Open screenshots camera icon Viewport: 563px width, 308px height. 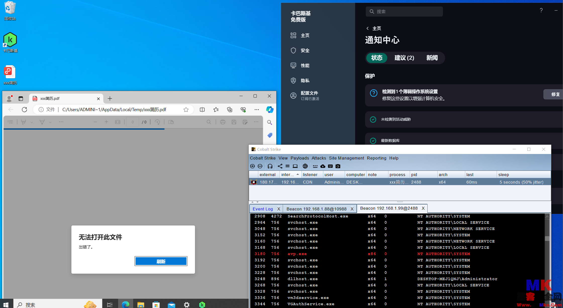tap(338, 166)
